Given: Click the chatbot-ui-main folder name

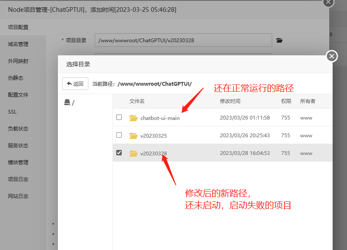Looking at the screenshot, I should point(160,118).
